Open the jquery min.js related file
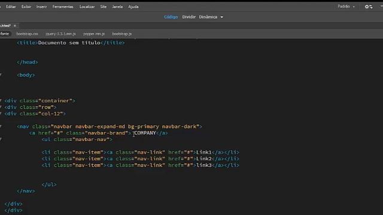This screenshot has height=215, width=383. pyautogui.click(x=60, y=34)
